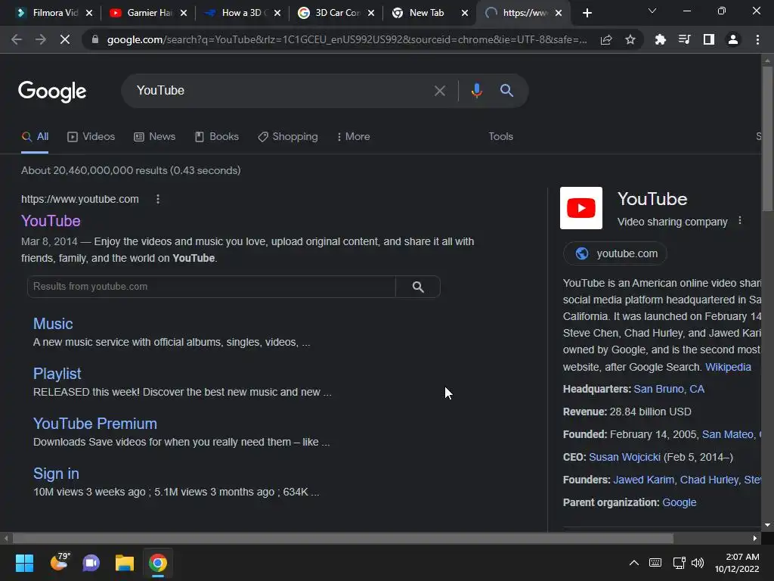Open the Chrome three-dot menu
774x581 pixels.
pos(757,39)
